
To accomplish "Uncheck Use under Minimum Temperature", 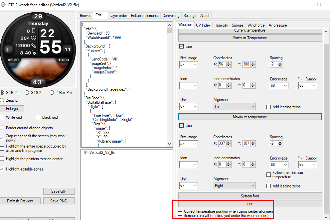I will click(x=181, y=46).
